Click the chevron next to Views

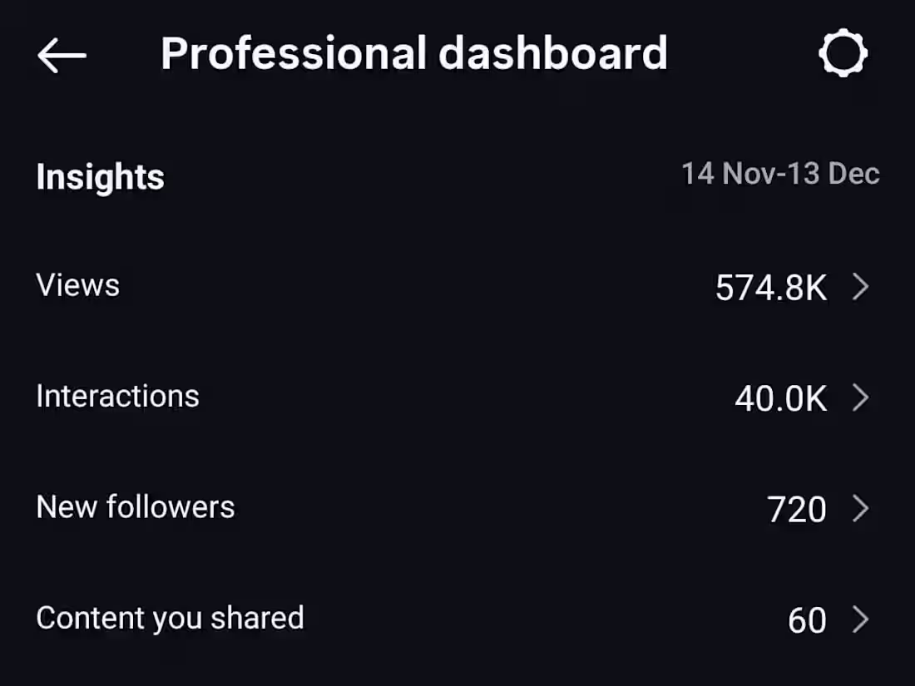pyautogui.click(x=862, y=287)
